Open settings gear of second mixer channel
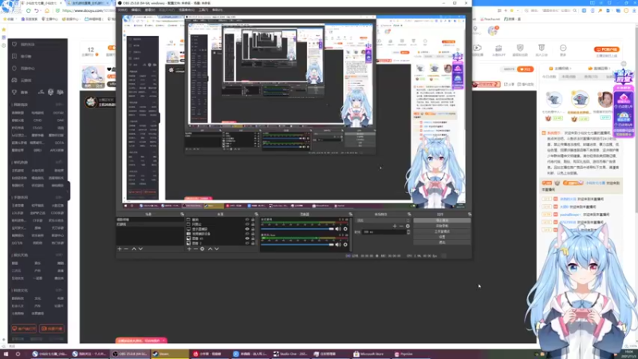Screen dimensions: 638x359 pos(345,245)
